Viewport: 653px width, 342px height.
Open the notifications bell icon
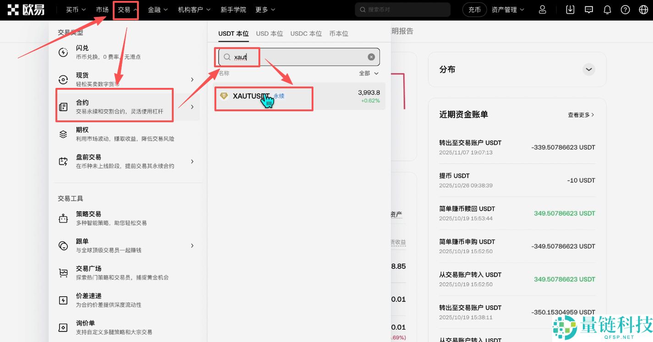607,9
